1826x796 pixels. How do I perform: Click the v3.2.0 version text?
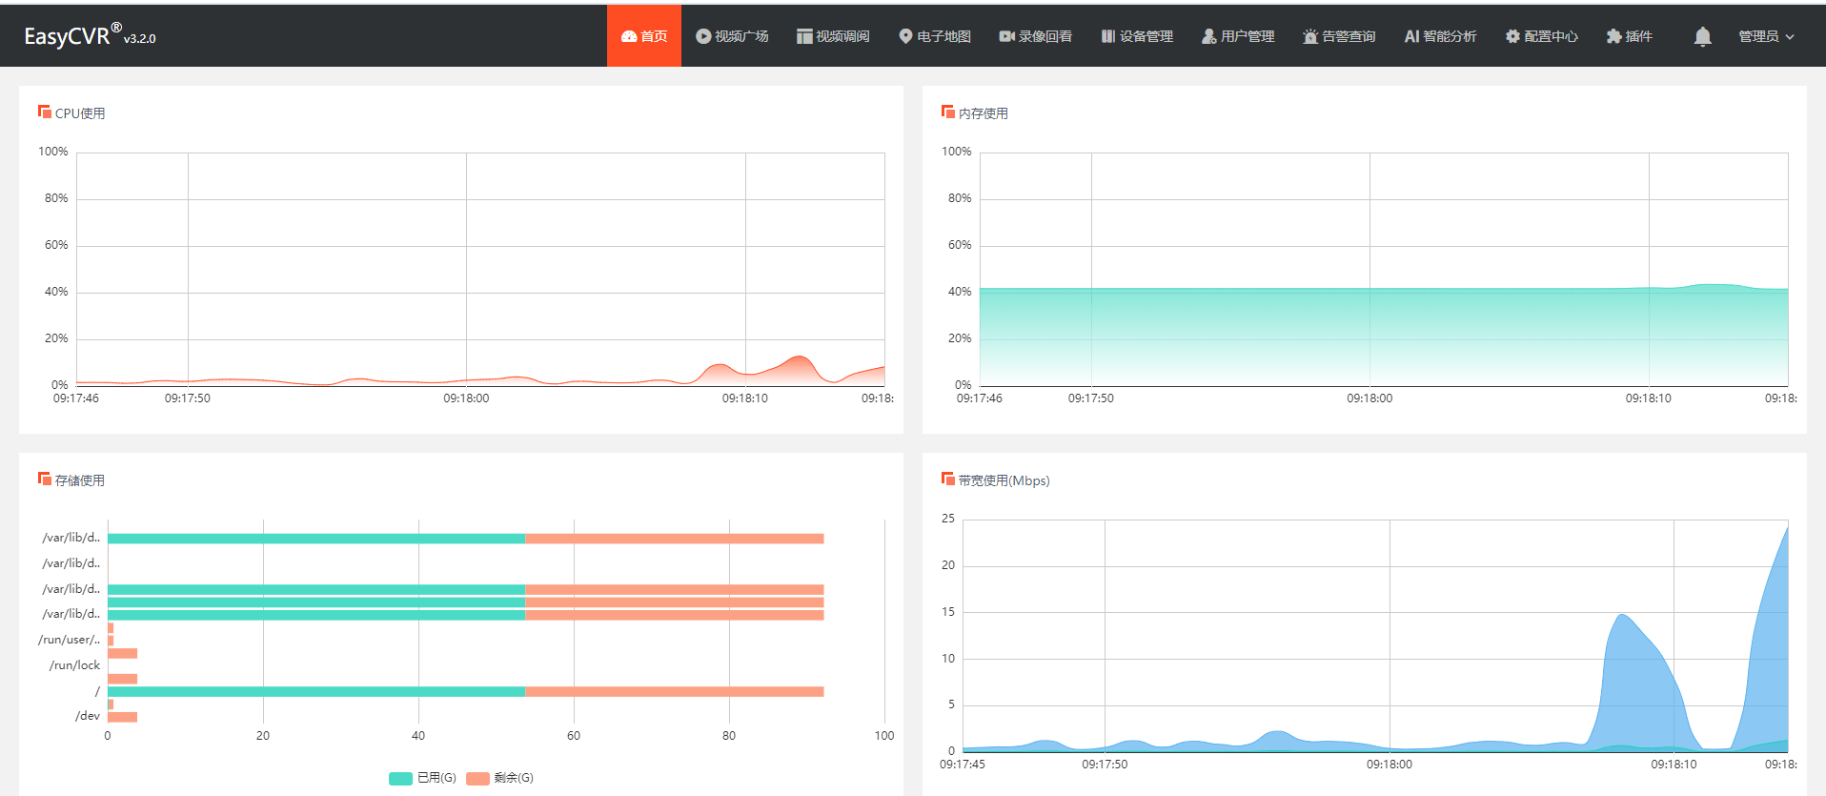click(x=139, y=39)
